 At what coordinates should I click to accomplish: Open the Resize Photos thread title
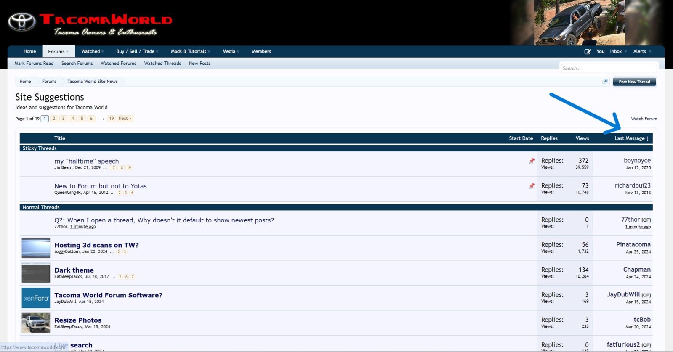pos(78,320)
